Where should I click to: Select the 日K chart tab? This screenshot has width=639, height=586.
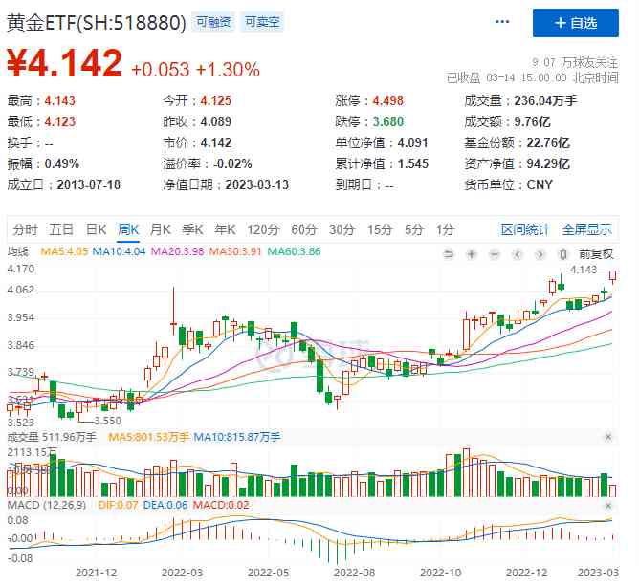pyautogui.click(x=96, y=229)
